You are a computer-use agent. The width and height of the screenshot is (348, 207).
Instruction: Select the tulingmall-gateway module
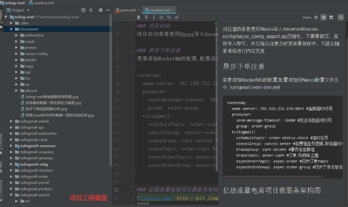point(36,158)
